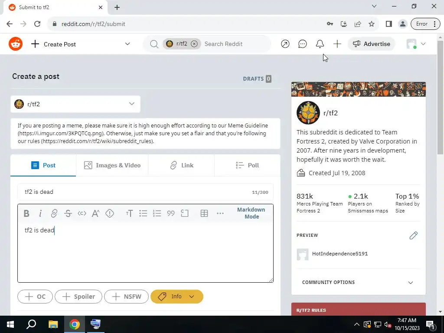The width and height of the screenshot is (444, 333).
Task: Insert a code block
Action: point(185,213)
